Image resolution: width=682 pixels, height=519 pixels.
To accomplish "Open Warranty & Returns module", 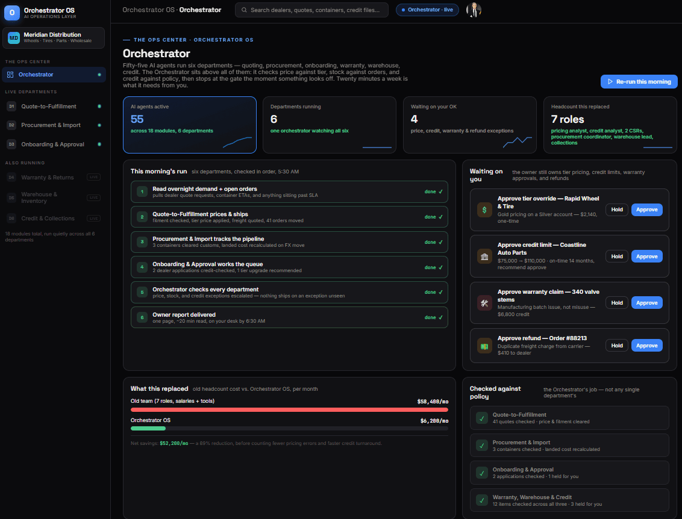I will click(x=54, y=178).
